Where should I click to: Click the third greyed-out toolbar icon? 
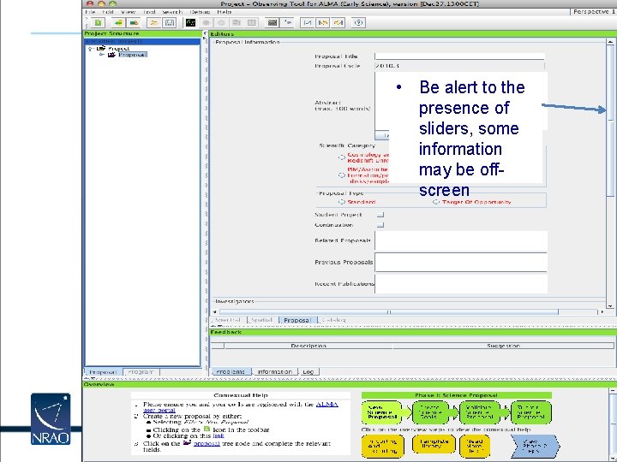click(237, 23)
